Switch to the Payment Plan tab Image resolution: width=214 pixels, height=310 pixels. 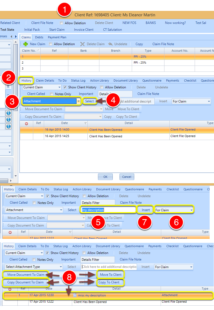pyautogui.click(x=57, y=37)
